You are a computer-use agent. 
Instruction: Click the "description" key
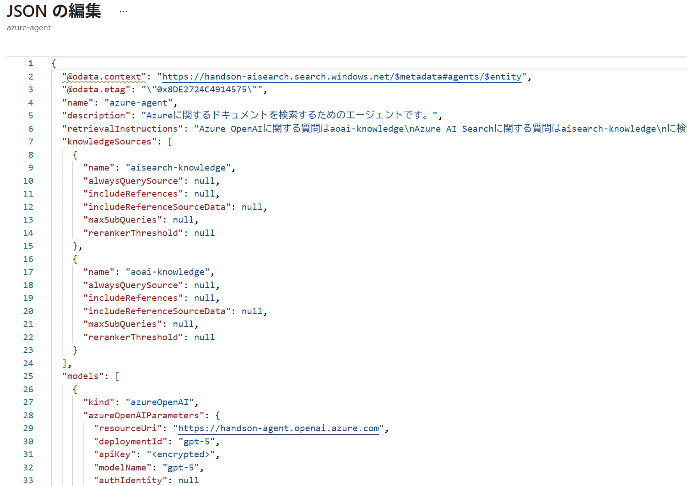point(96,116)
